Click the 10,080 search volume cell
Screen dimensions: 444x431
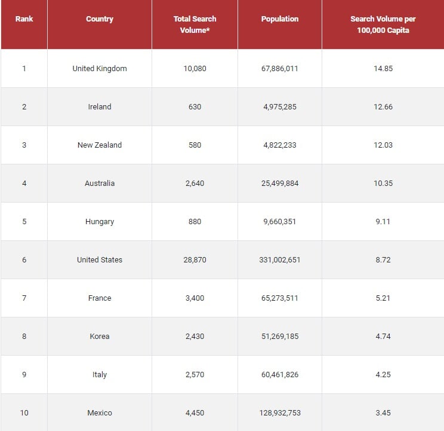(x=195, y=68)
